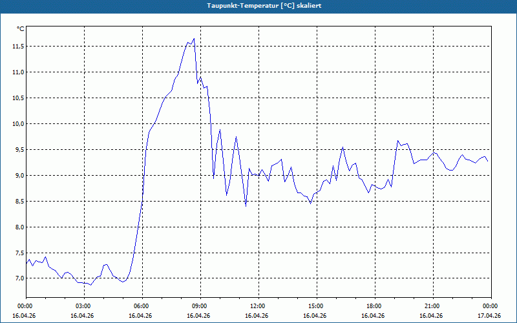
Task: Click the 06:00 time axis label
Action: [141, 306]
